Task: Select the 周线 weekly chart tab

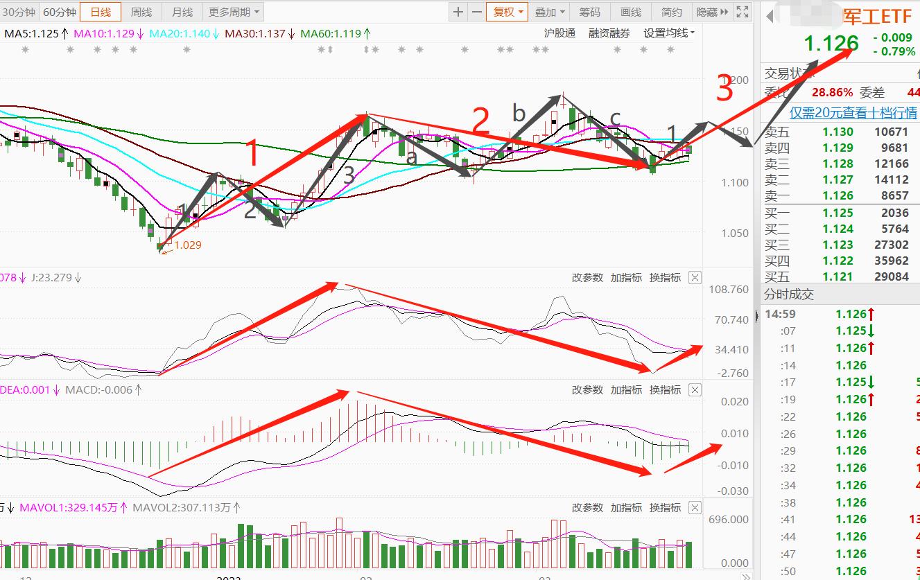Action: click(x=141, y=12)
